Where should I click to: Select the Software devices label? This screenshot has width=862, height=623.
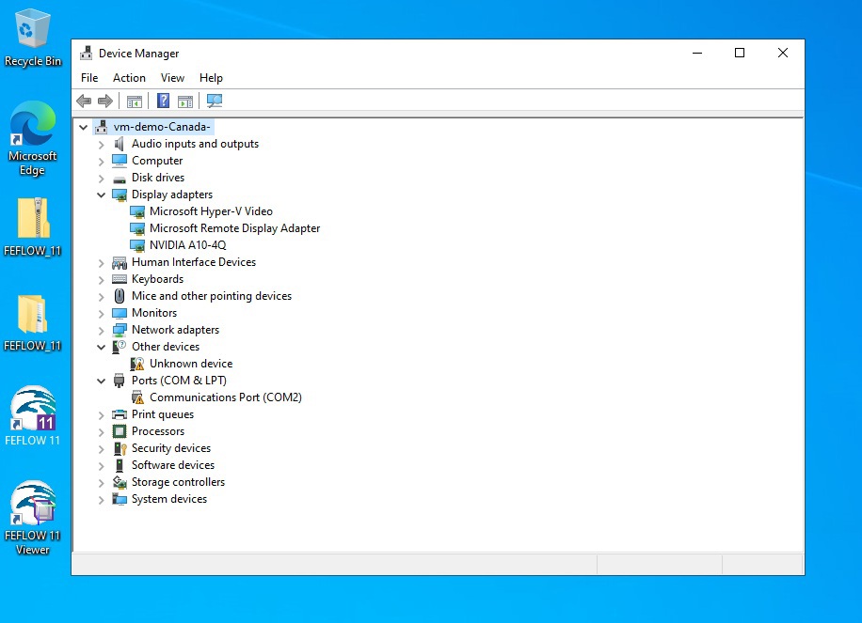[x=173, y=465]
